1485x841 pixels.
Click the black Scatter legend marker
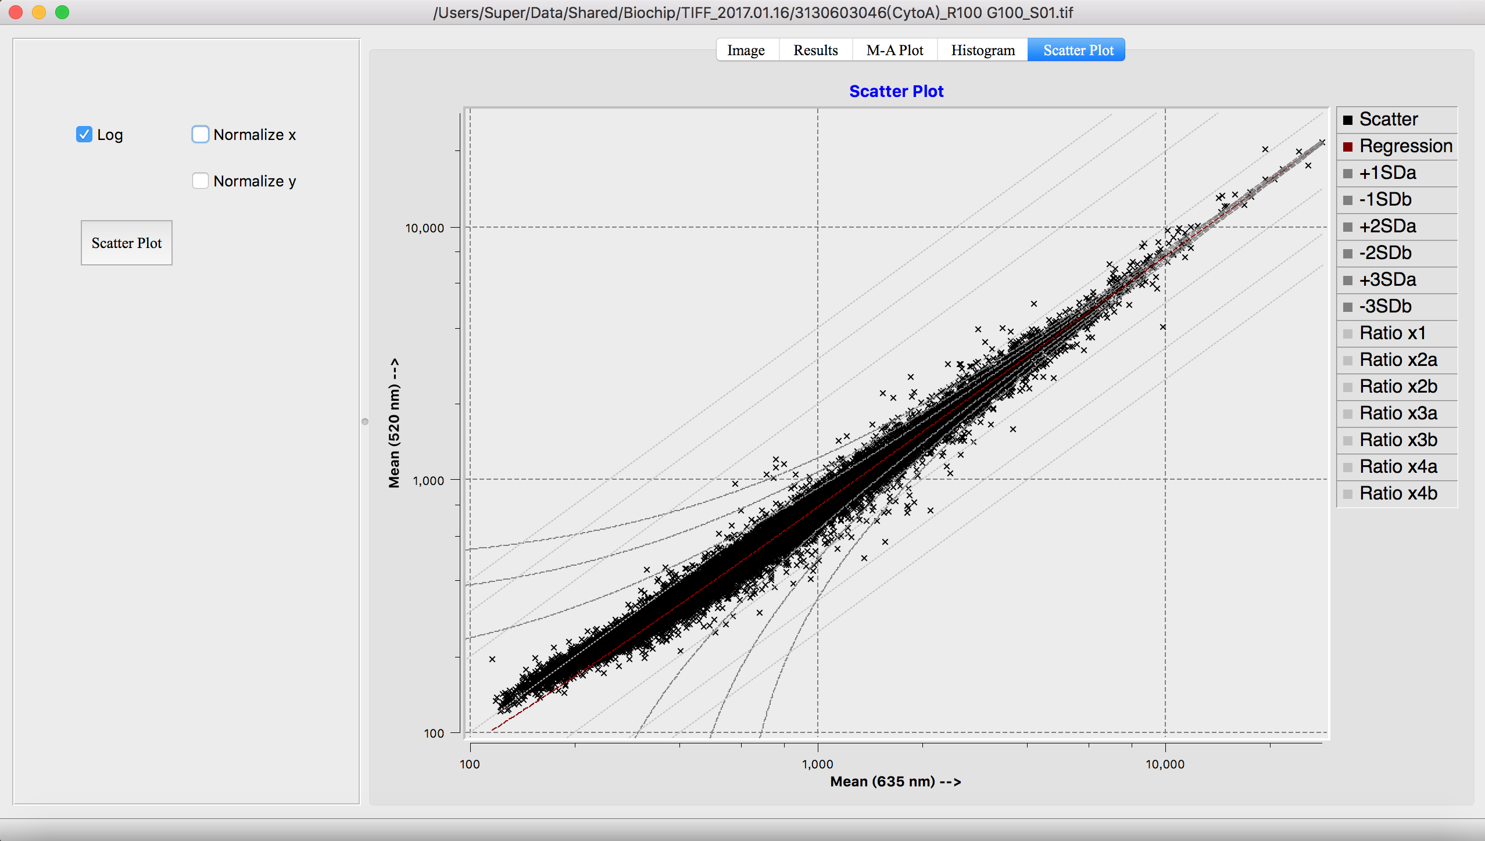tap(1348, 120)
